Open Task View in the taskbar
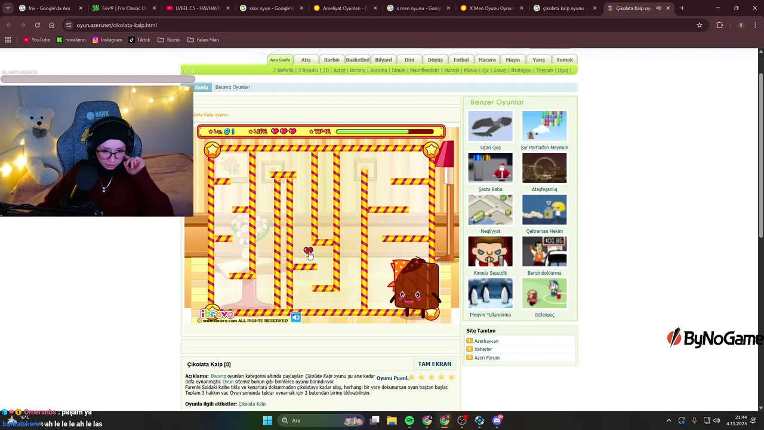The height and width of the screenshot is (430, 764). coord(374,420)
